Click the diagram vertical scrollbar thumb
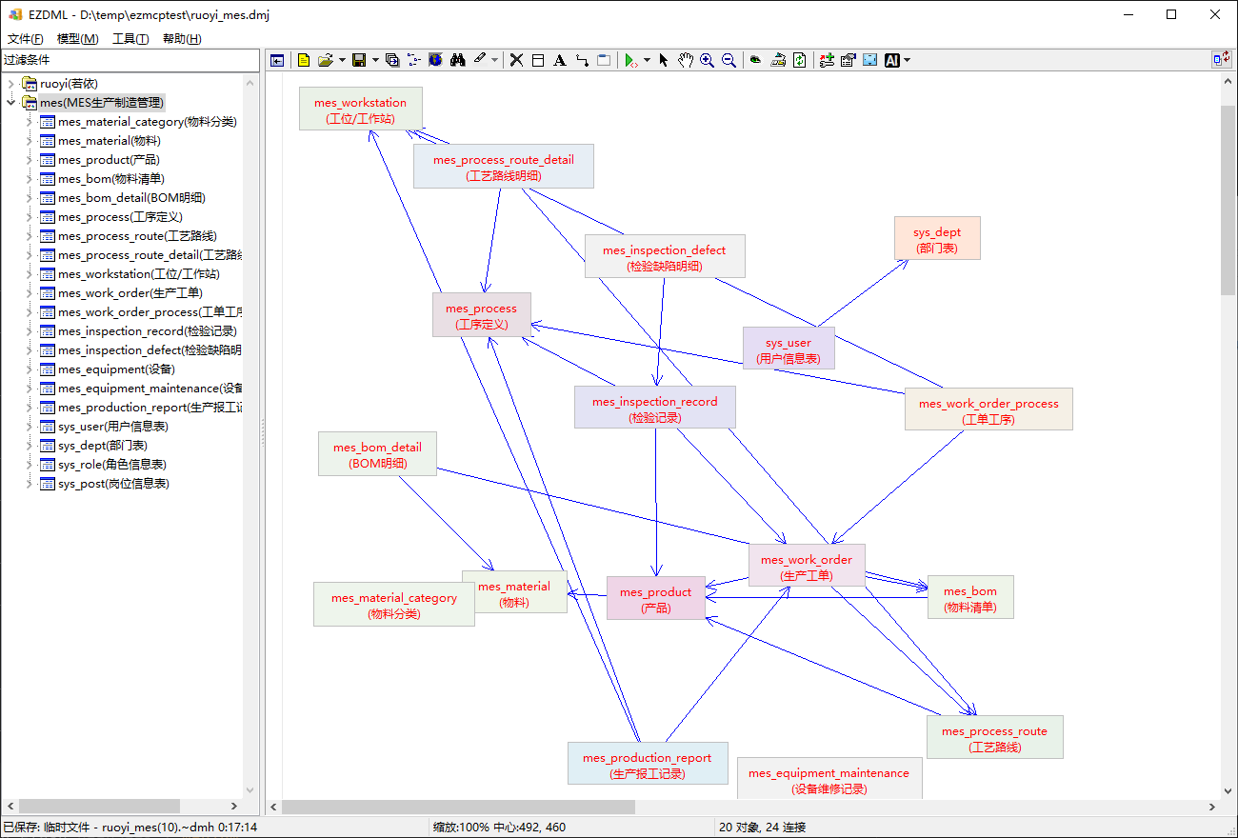 click(1228, 200)
